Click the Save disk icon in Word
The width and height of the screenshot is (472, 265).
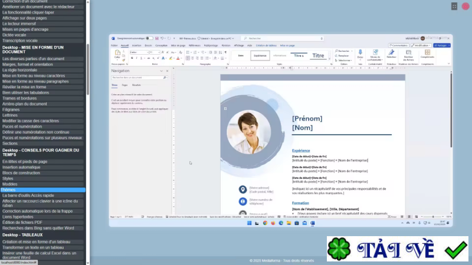click(x=157, y=38)
